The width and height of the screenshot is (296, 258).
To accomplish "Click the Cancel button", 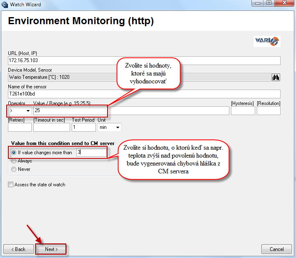I will [x=276, y=249].
